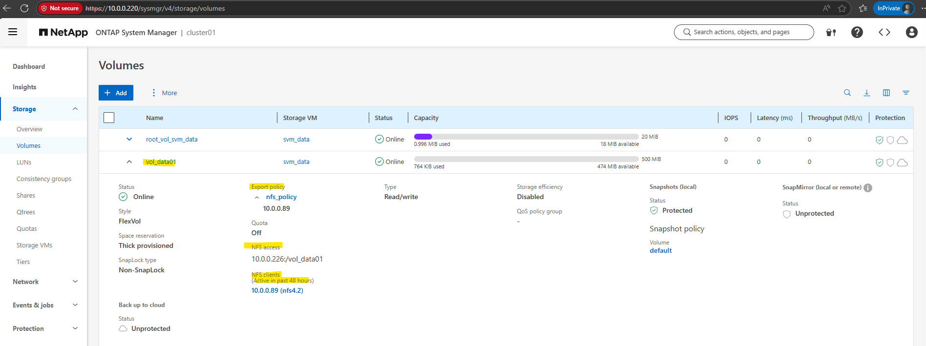This screenshot has height=346, width=926.
Task: Open the Help question mark icon
Action: point(857,32)
